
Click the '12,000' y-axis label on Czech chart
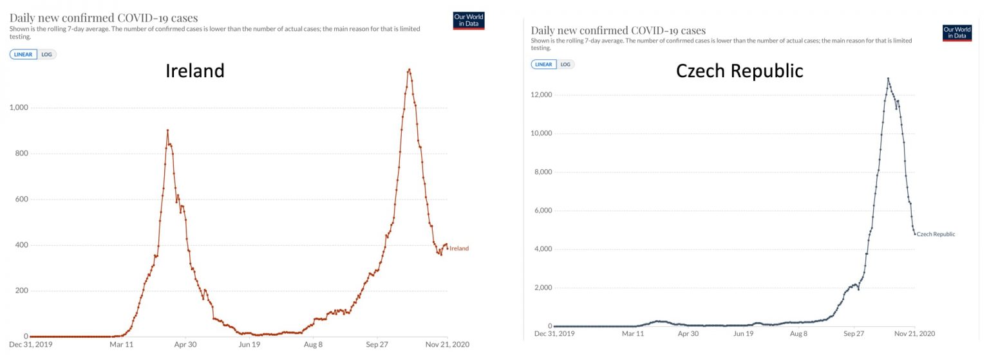pos(542,95)
